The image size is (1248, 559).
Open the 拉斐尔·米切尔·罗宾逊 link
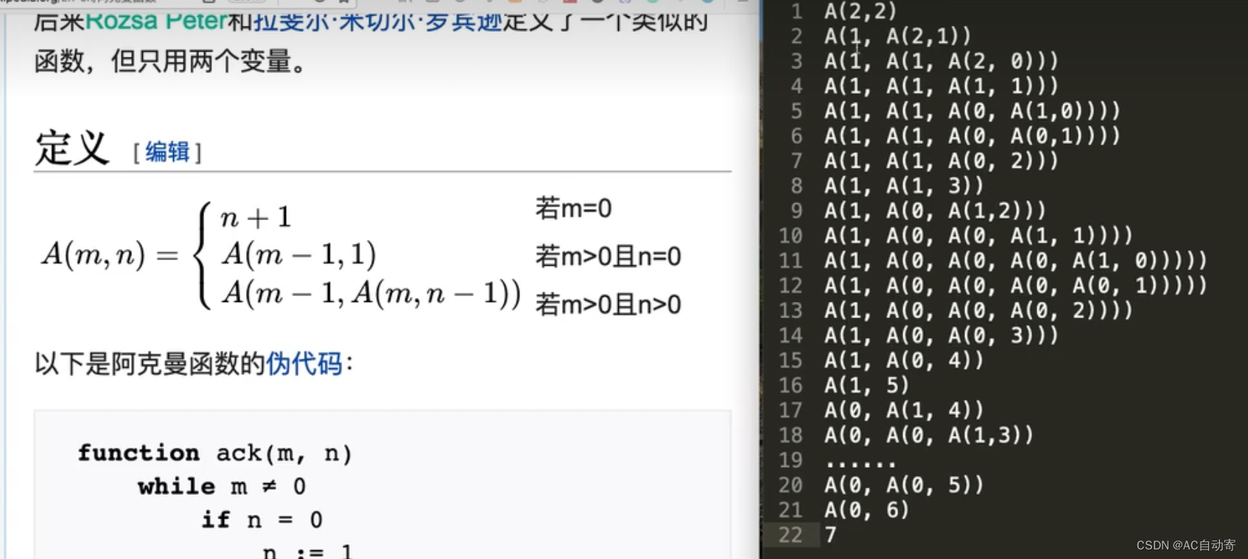[x=378, y=20]
